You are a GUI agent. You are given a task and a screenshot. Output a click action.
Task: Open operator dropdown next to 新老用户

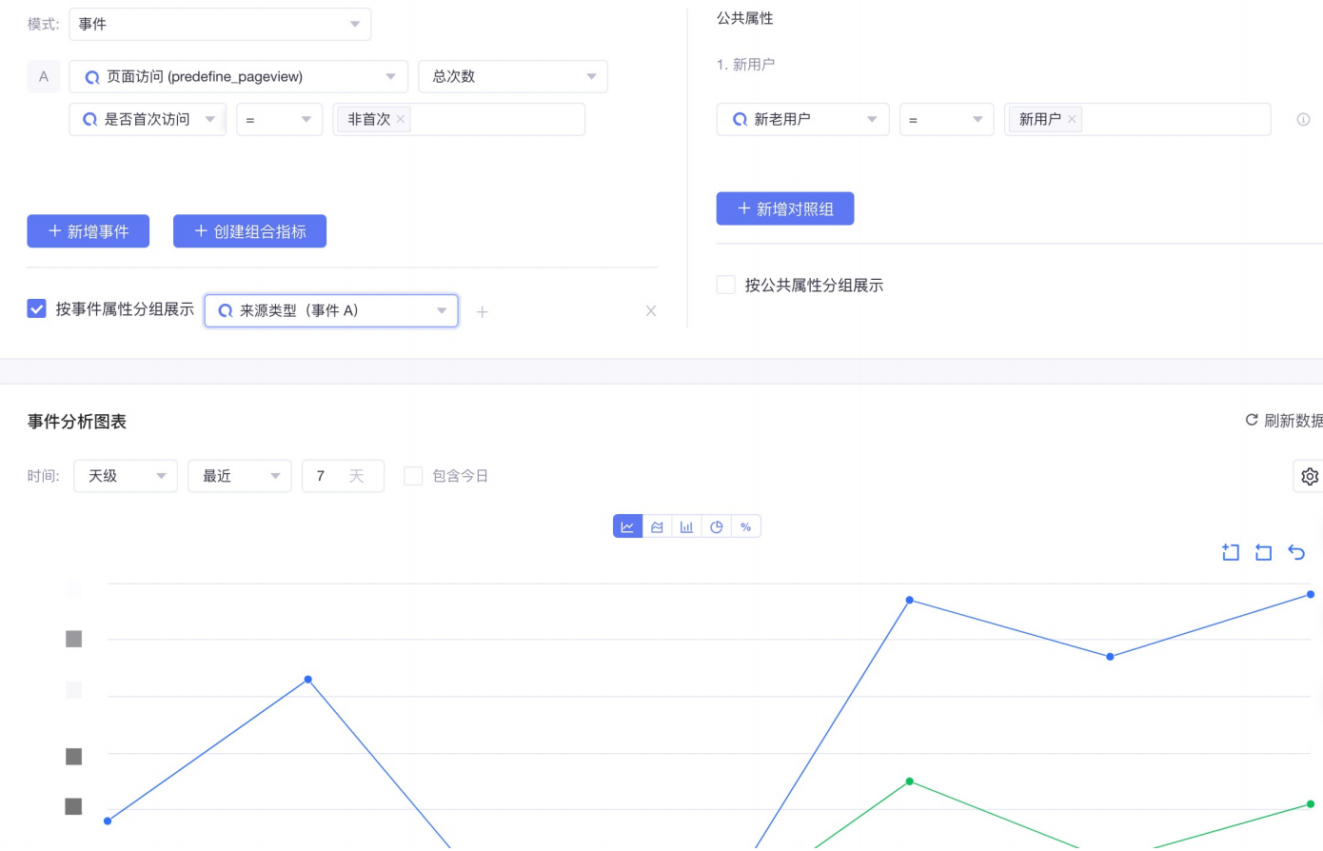946,120
